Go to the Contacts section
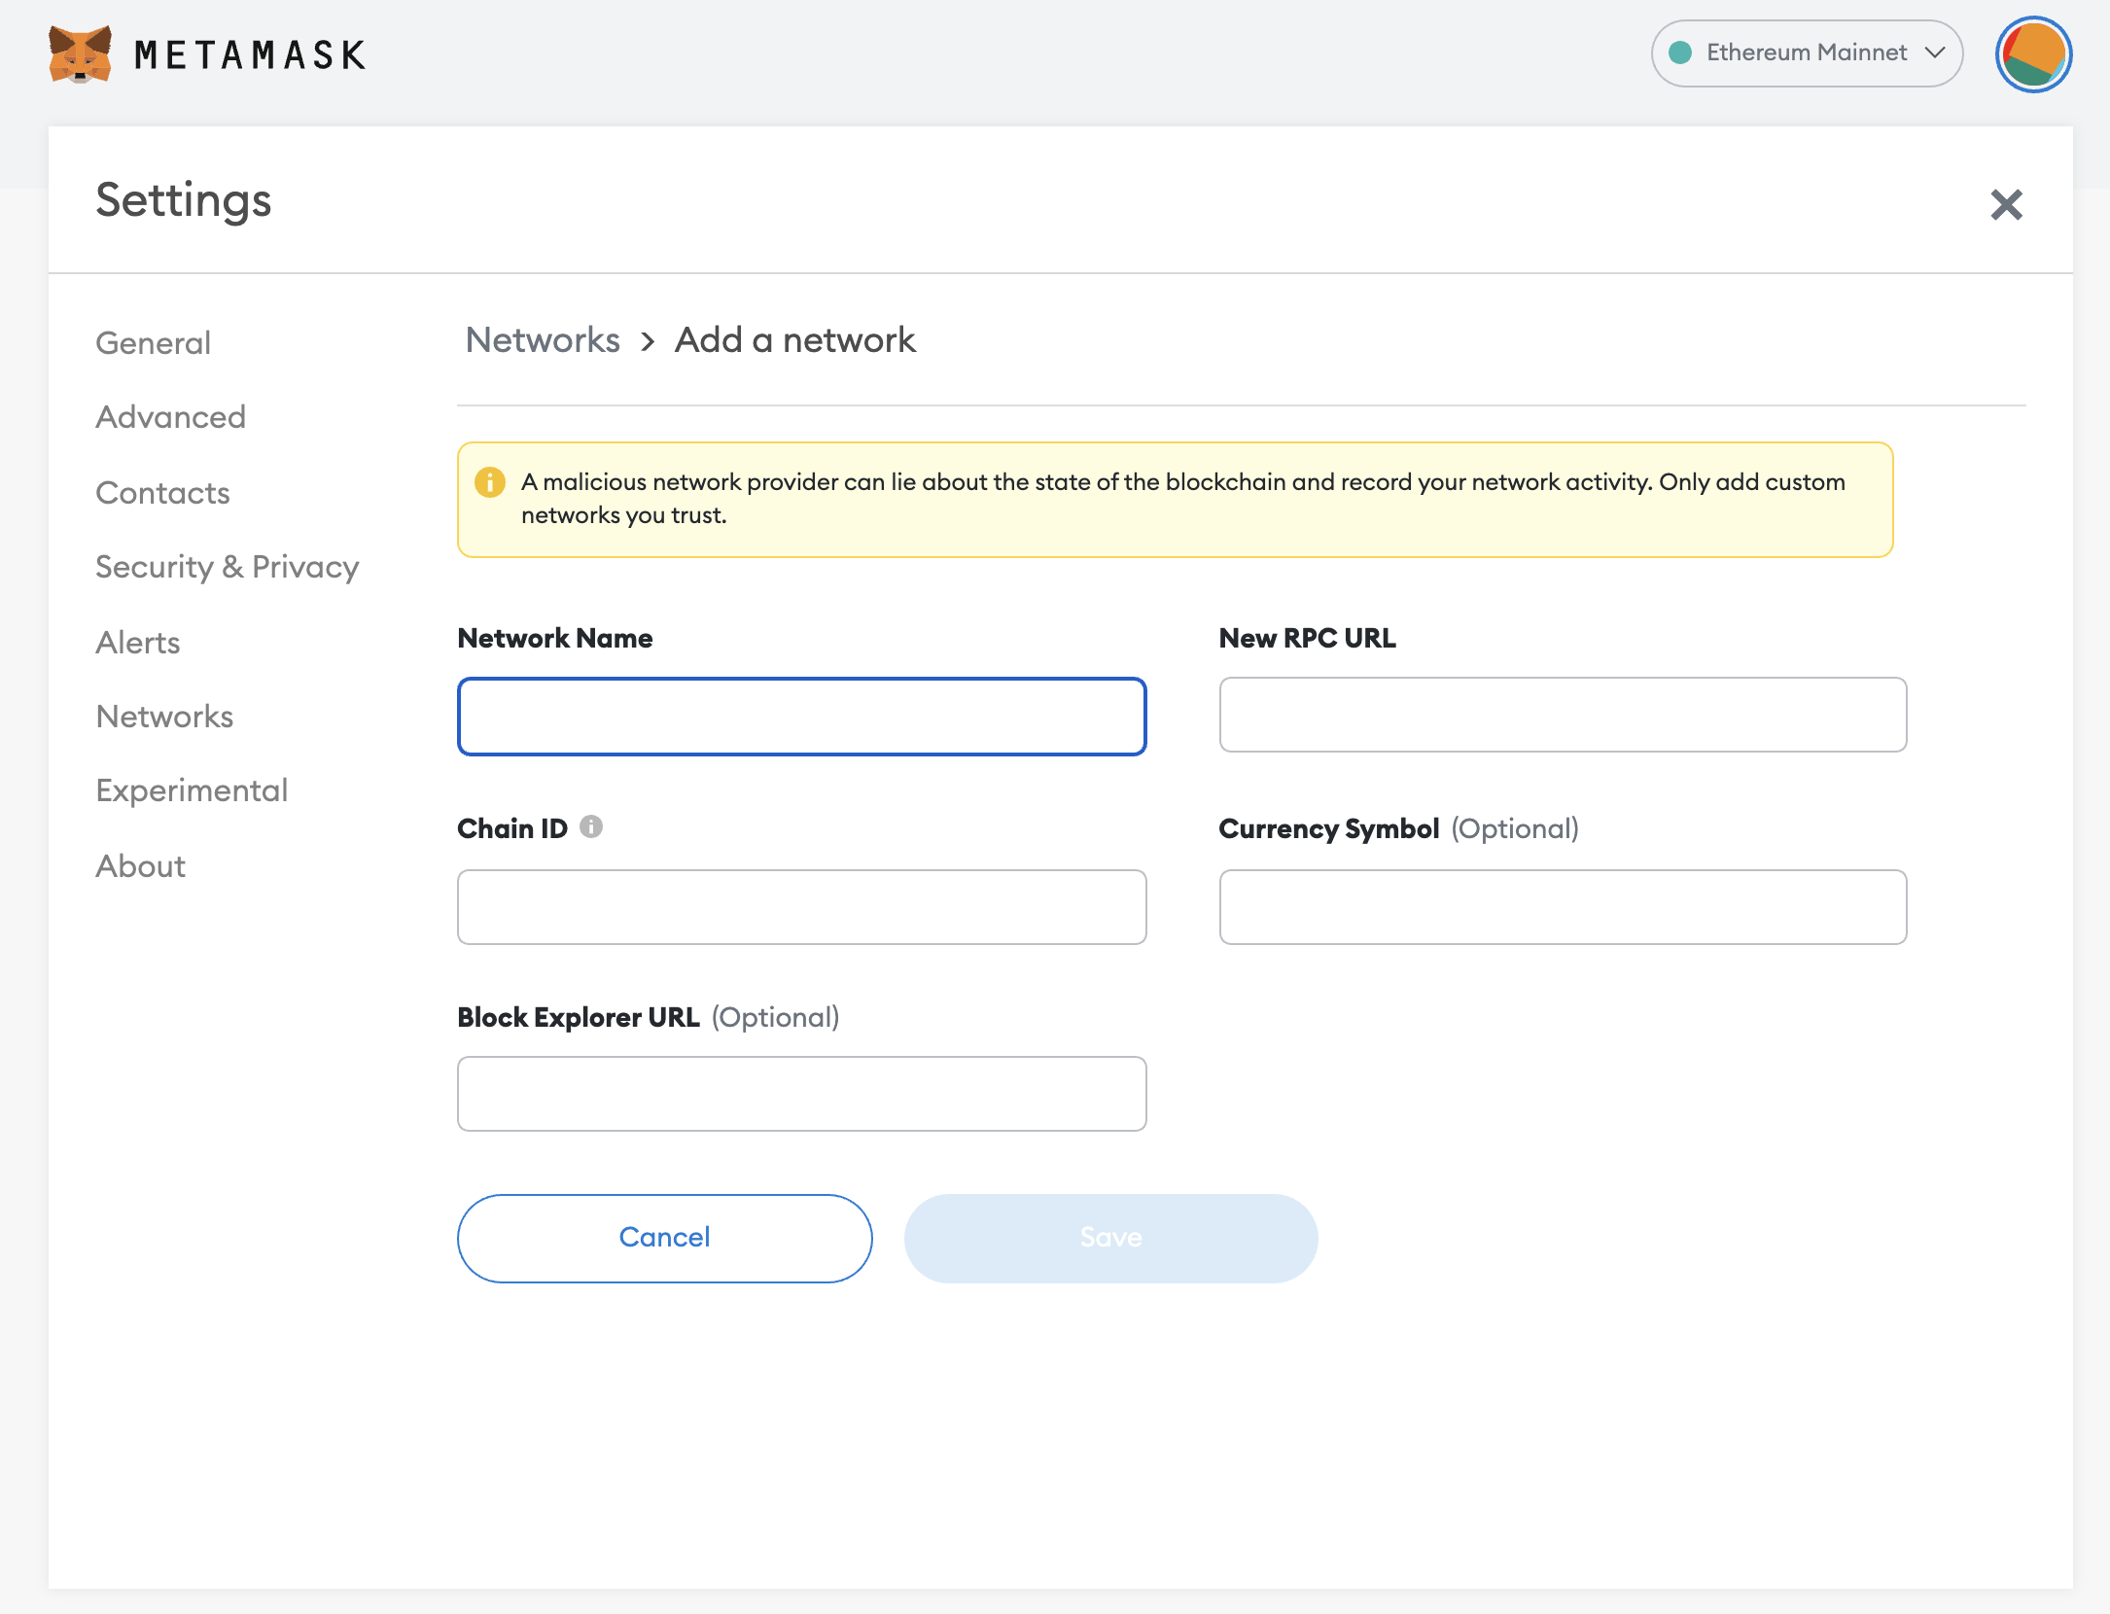The width and height of the screenshot is (2110, 1614). pos(162,492)
